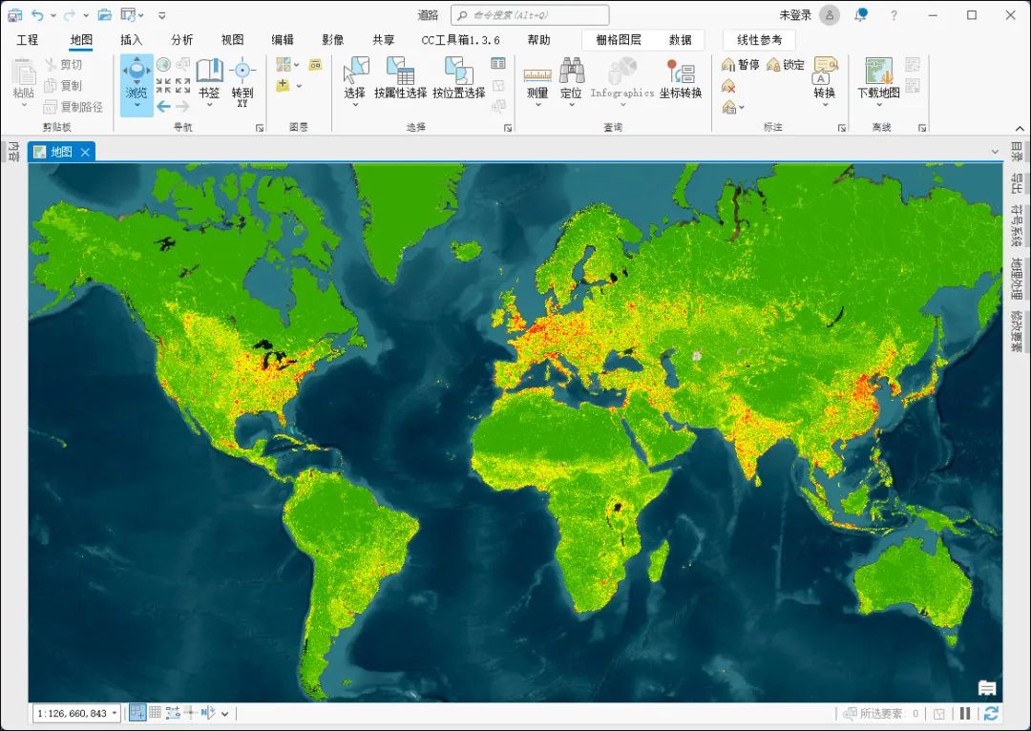Click the 定位 (Locate) binoculars tool
Image resolution: width=1031 pixels, height=731 pixels.
(572, 81)
